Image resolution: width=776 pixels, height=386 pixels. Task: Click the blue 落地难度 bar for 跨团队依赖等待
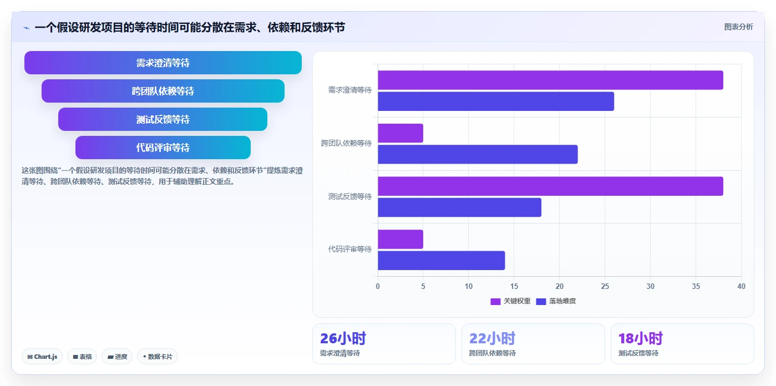coord(478,154)
